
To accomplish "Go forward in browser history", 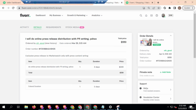I will [x=8, y=8].
